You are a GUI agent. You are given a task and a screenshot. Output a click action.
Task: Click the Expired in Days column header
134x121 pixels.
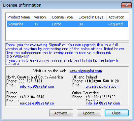pos(91,17)
